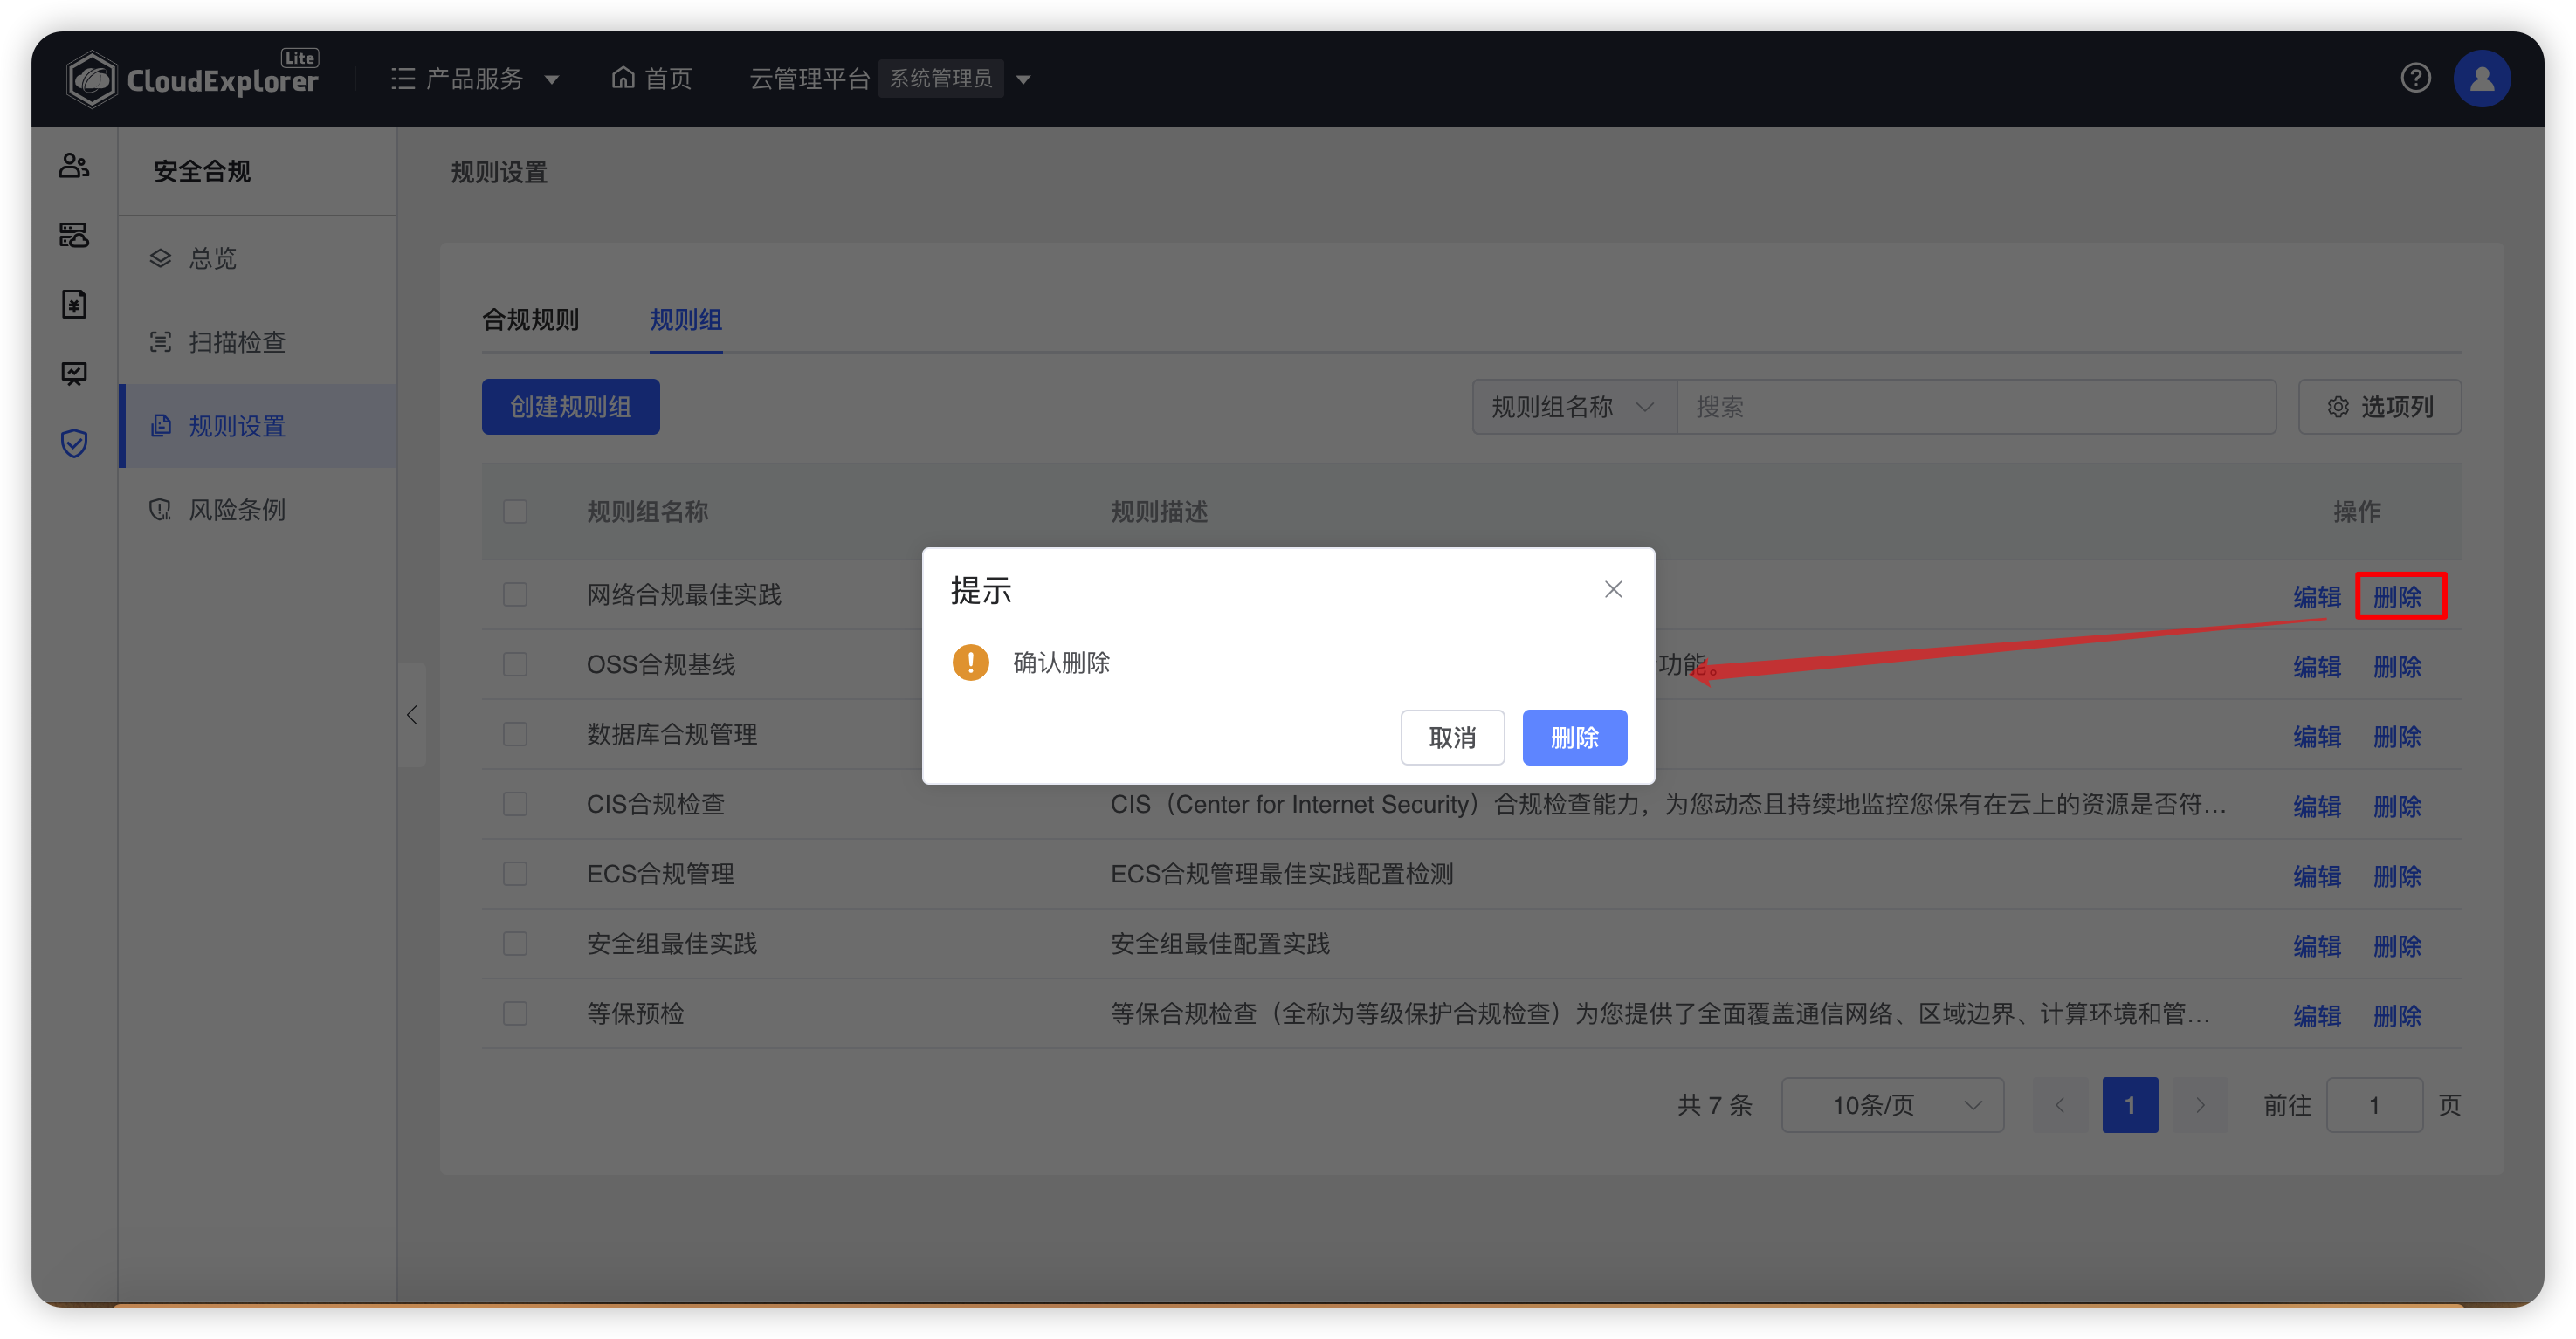Click 删除 for 等保预检
2576x1339 pixels.
pos(2398,1015)
